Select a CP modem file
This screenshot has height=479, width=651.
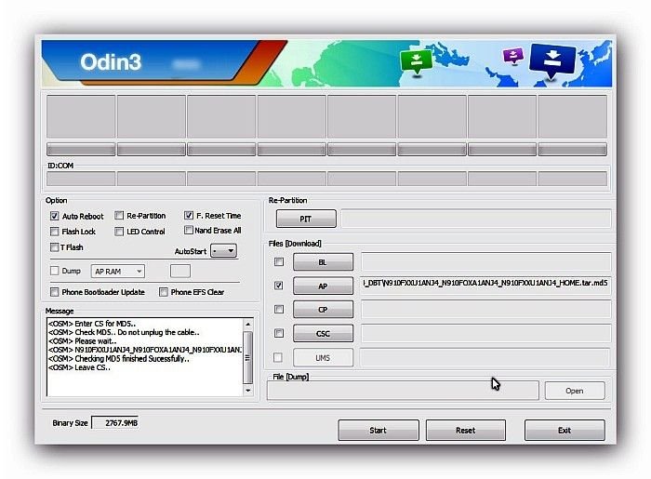coord(323,310)
